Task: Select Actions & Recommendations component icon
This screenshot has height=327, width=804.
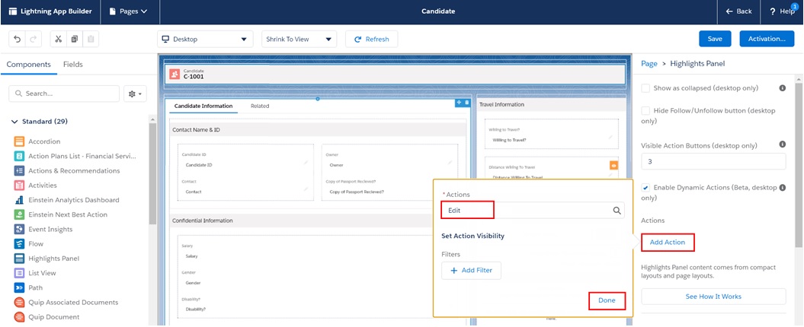Action: point(20,170)
